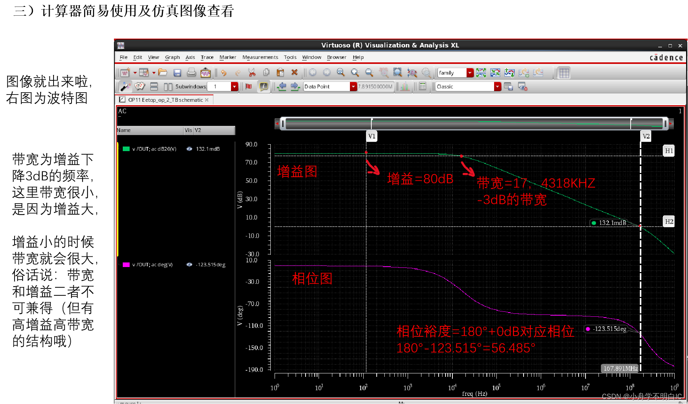Close the OP11 Eetop_op_2_TB schematic tab
Image resolution: width=688 pixels, height=404 pixels.
point(207,100)
